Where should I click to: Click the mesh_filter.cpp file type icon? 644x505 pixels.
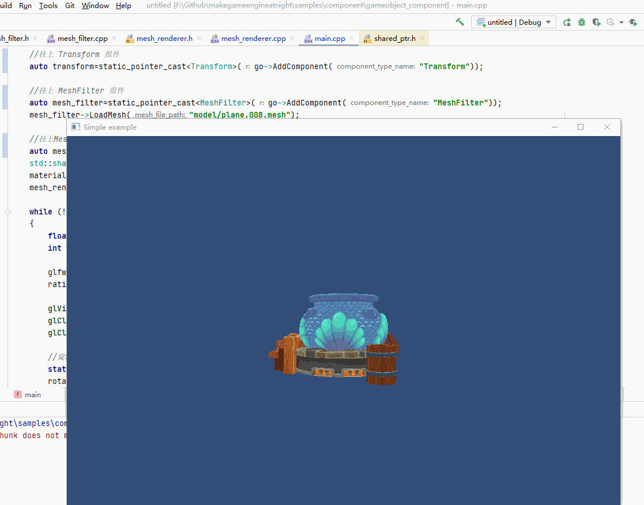click(51, 39)
